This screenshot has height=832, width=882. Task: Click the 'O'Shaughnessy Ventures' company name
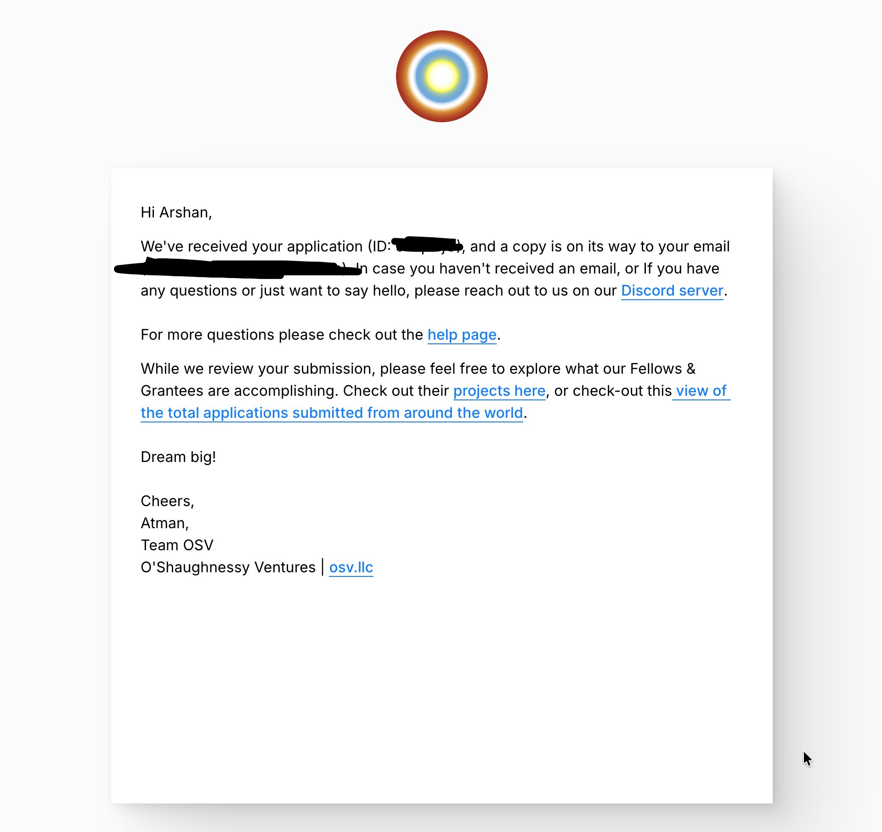tap(228, 568)
